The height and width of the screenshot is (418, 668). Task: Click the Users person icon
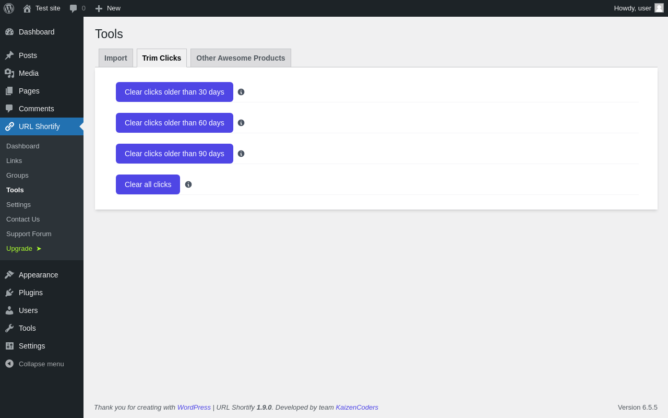(9, 310)
